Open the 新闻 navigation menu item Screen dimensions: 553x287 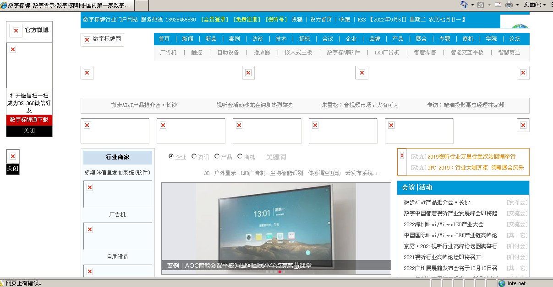[187, 39]
